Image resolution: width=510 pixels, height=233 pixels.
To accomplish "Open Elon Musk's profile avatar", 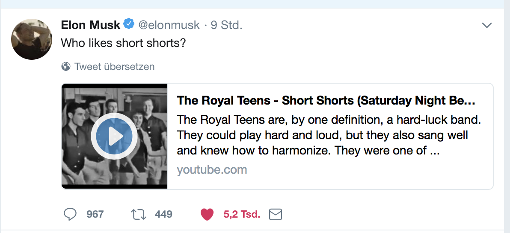I will click(x=31, y=39).
